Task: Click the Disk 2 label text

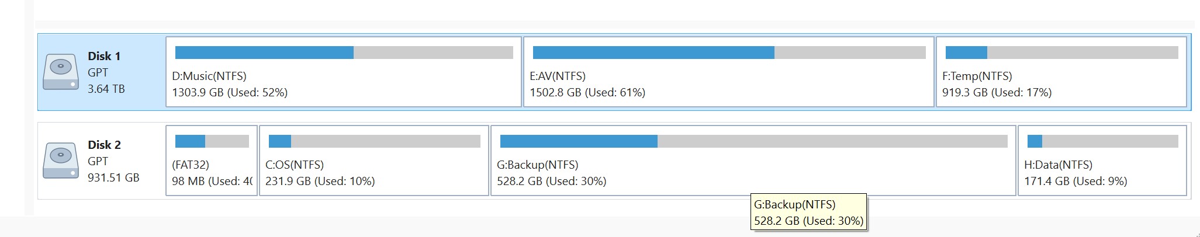Action: pyautogui.click(x=104, y=145)
